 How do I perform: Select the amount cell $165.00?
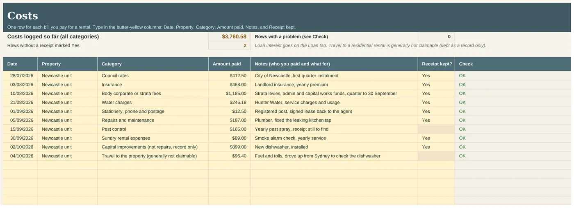[x=230, y=129]
